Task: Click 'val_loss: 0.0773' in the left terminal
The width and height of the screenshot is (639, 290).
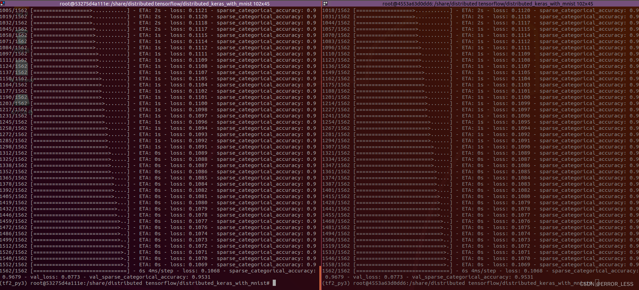Action: 55,277
